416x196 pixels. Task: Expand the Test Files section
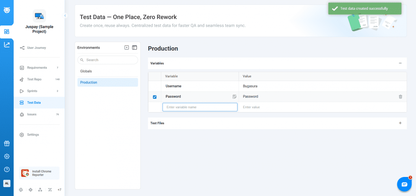[400, 123]
